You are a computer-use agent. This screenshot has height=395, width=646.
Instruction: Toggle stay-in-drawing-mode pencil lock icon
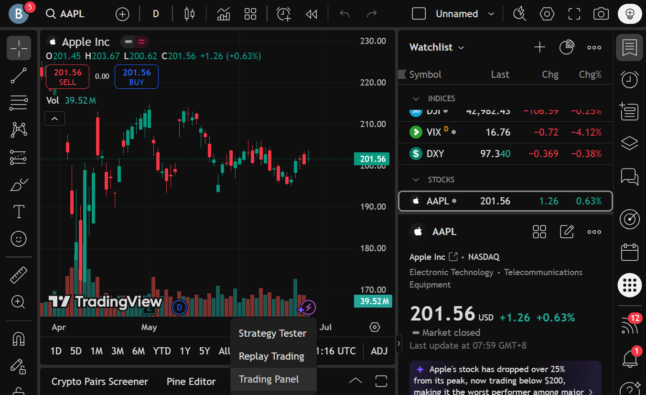pyautogui.click(x=19, y=366)
